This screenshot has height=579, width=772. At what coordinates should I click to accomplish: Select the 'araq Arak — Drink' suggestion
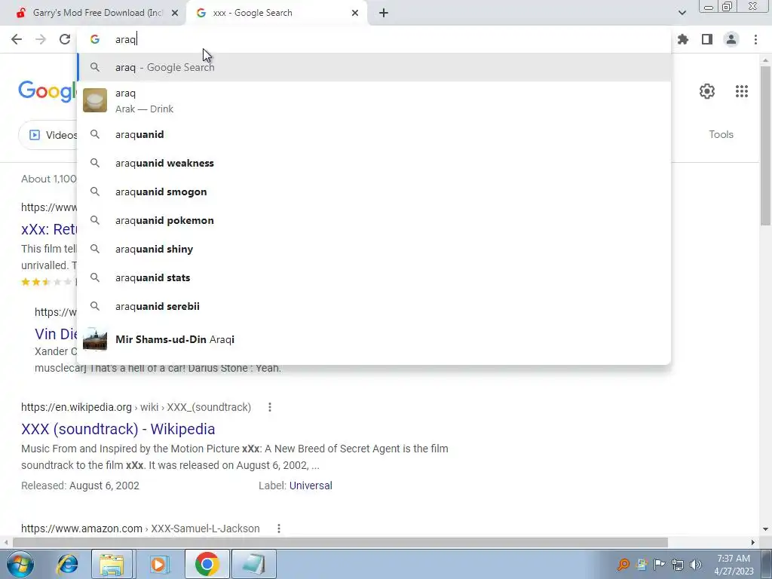pos(374,100)
